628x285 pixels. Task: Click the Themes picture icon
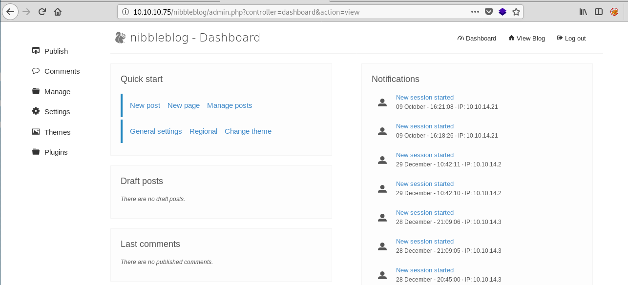coord(36,132)
